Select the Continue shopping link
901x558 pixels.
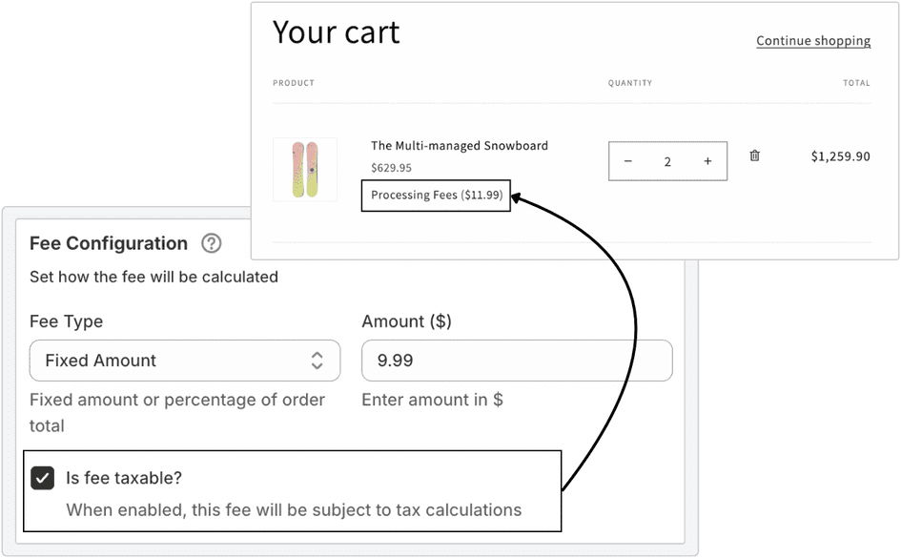click(813, 41)
